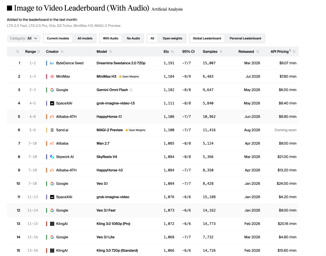Viewport: 326px width, 256px height.
Task: Click Alibaba-ATH logo in HappyHorse-1.0 row
Action: [x=52, y=170]
